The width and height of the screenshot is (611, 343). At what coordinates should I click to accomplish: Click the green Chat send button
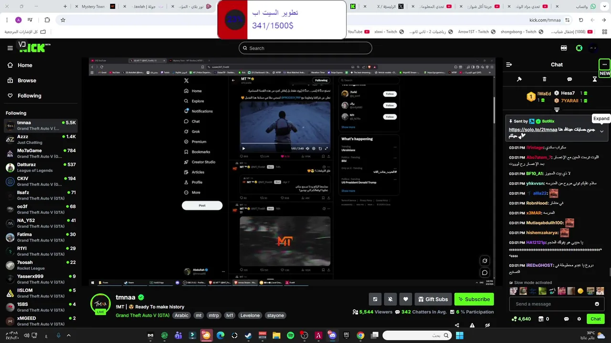point(596,319)
